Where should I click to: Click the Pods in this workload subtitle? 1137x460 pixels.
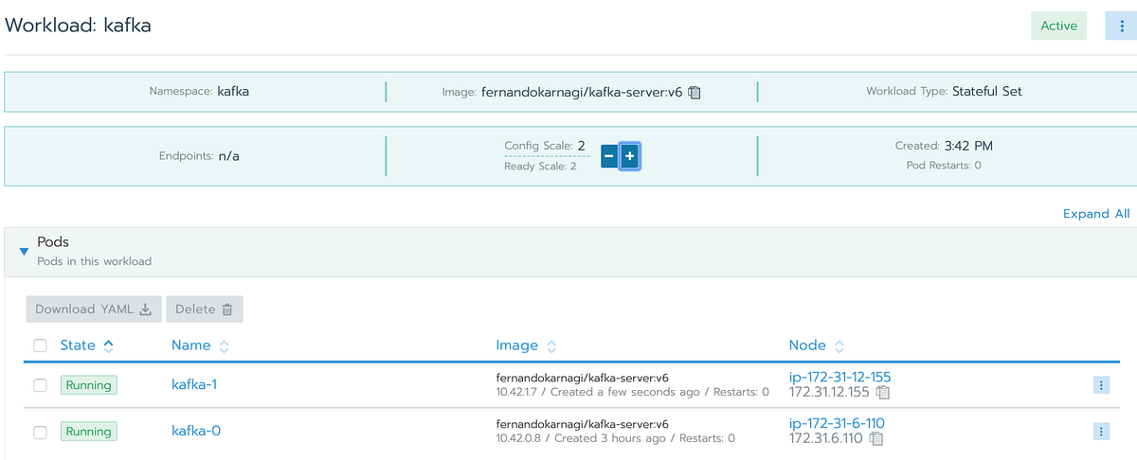[x=94, y=261]
